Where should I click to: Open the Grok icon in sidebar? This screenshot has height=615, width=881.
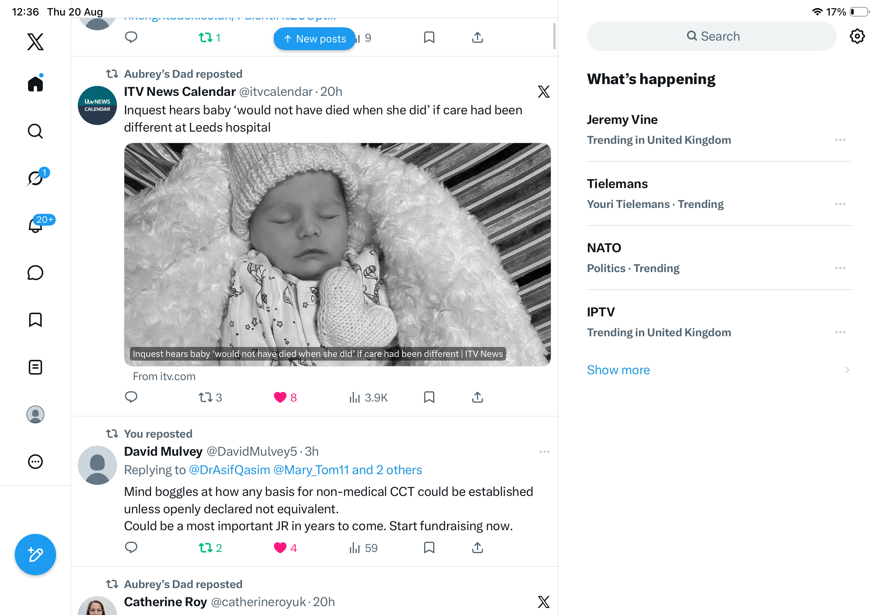pos(35,178)
